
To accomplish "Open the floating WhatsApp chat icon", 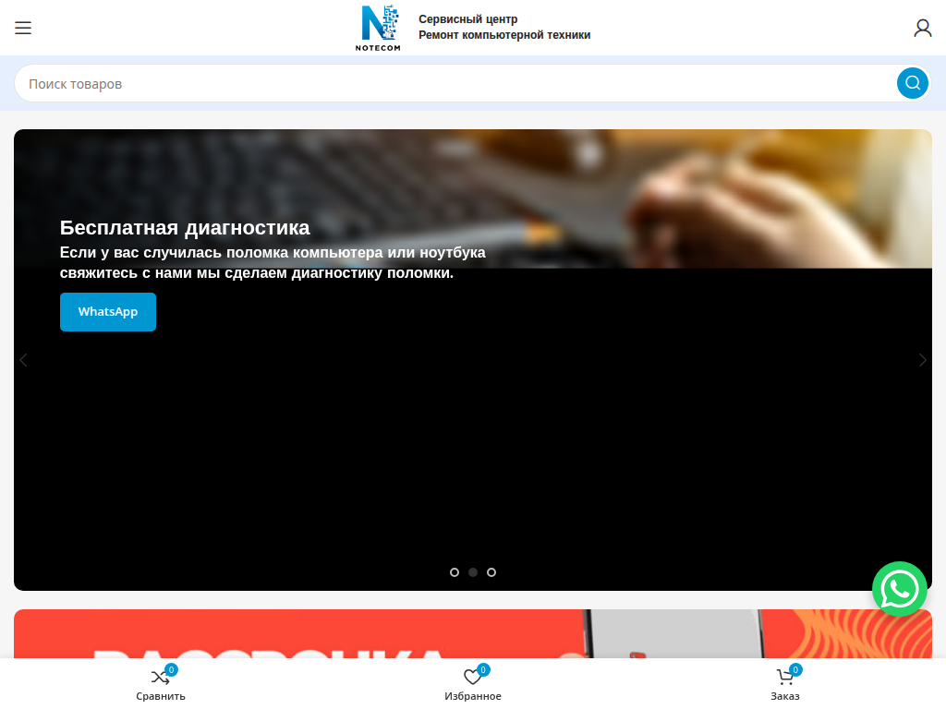I will tap(899, 589).
